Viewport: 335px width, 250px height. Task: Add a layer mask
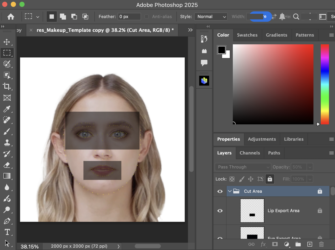tap(275, 244)
